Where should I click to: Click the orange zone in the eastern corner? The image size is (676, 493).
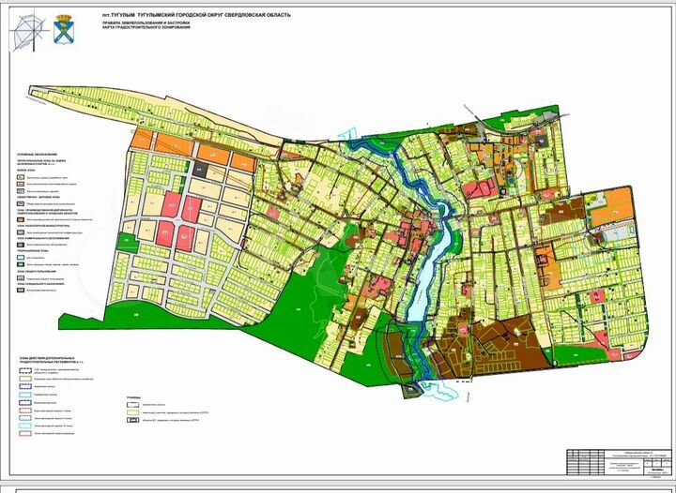click(x=611, y=207)
